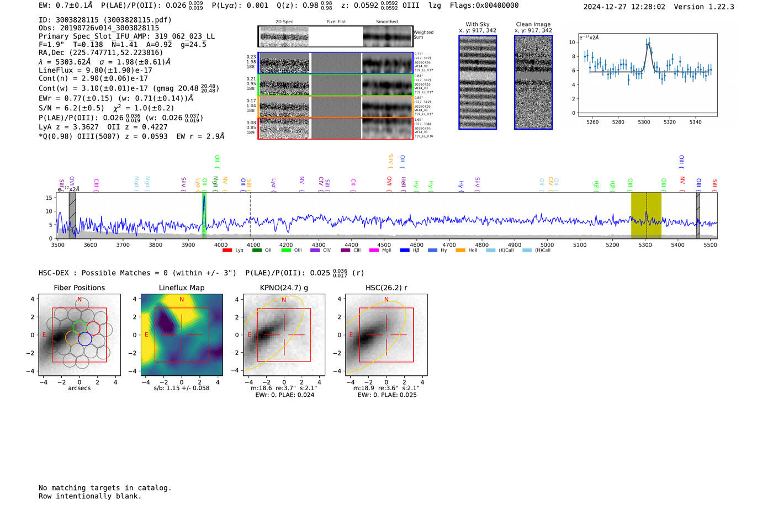Screen dimensions: 773x526
Task: Click the blue fiber circle in Fiber Positions
Action: click(84, 339)
